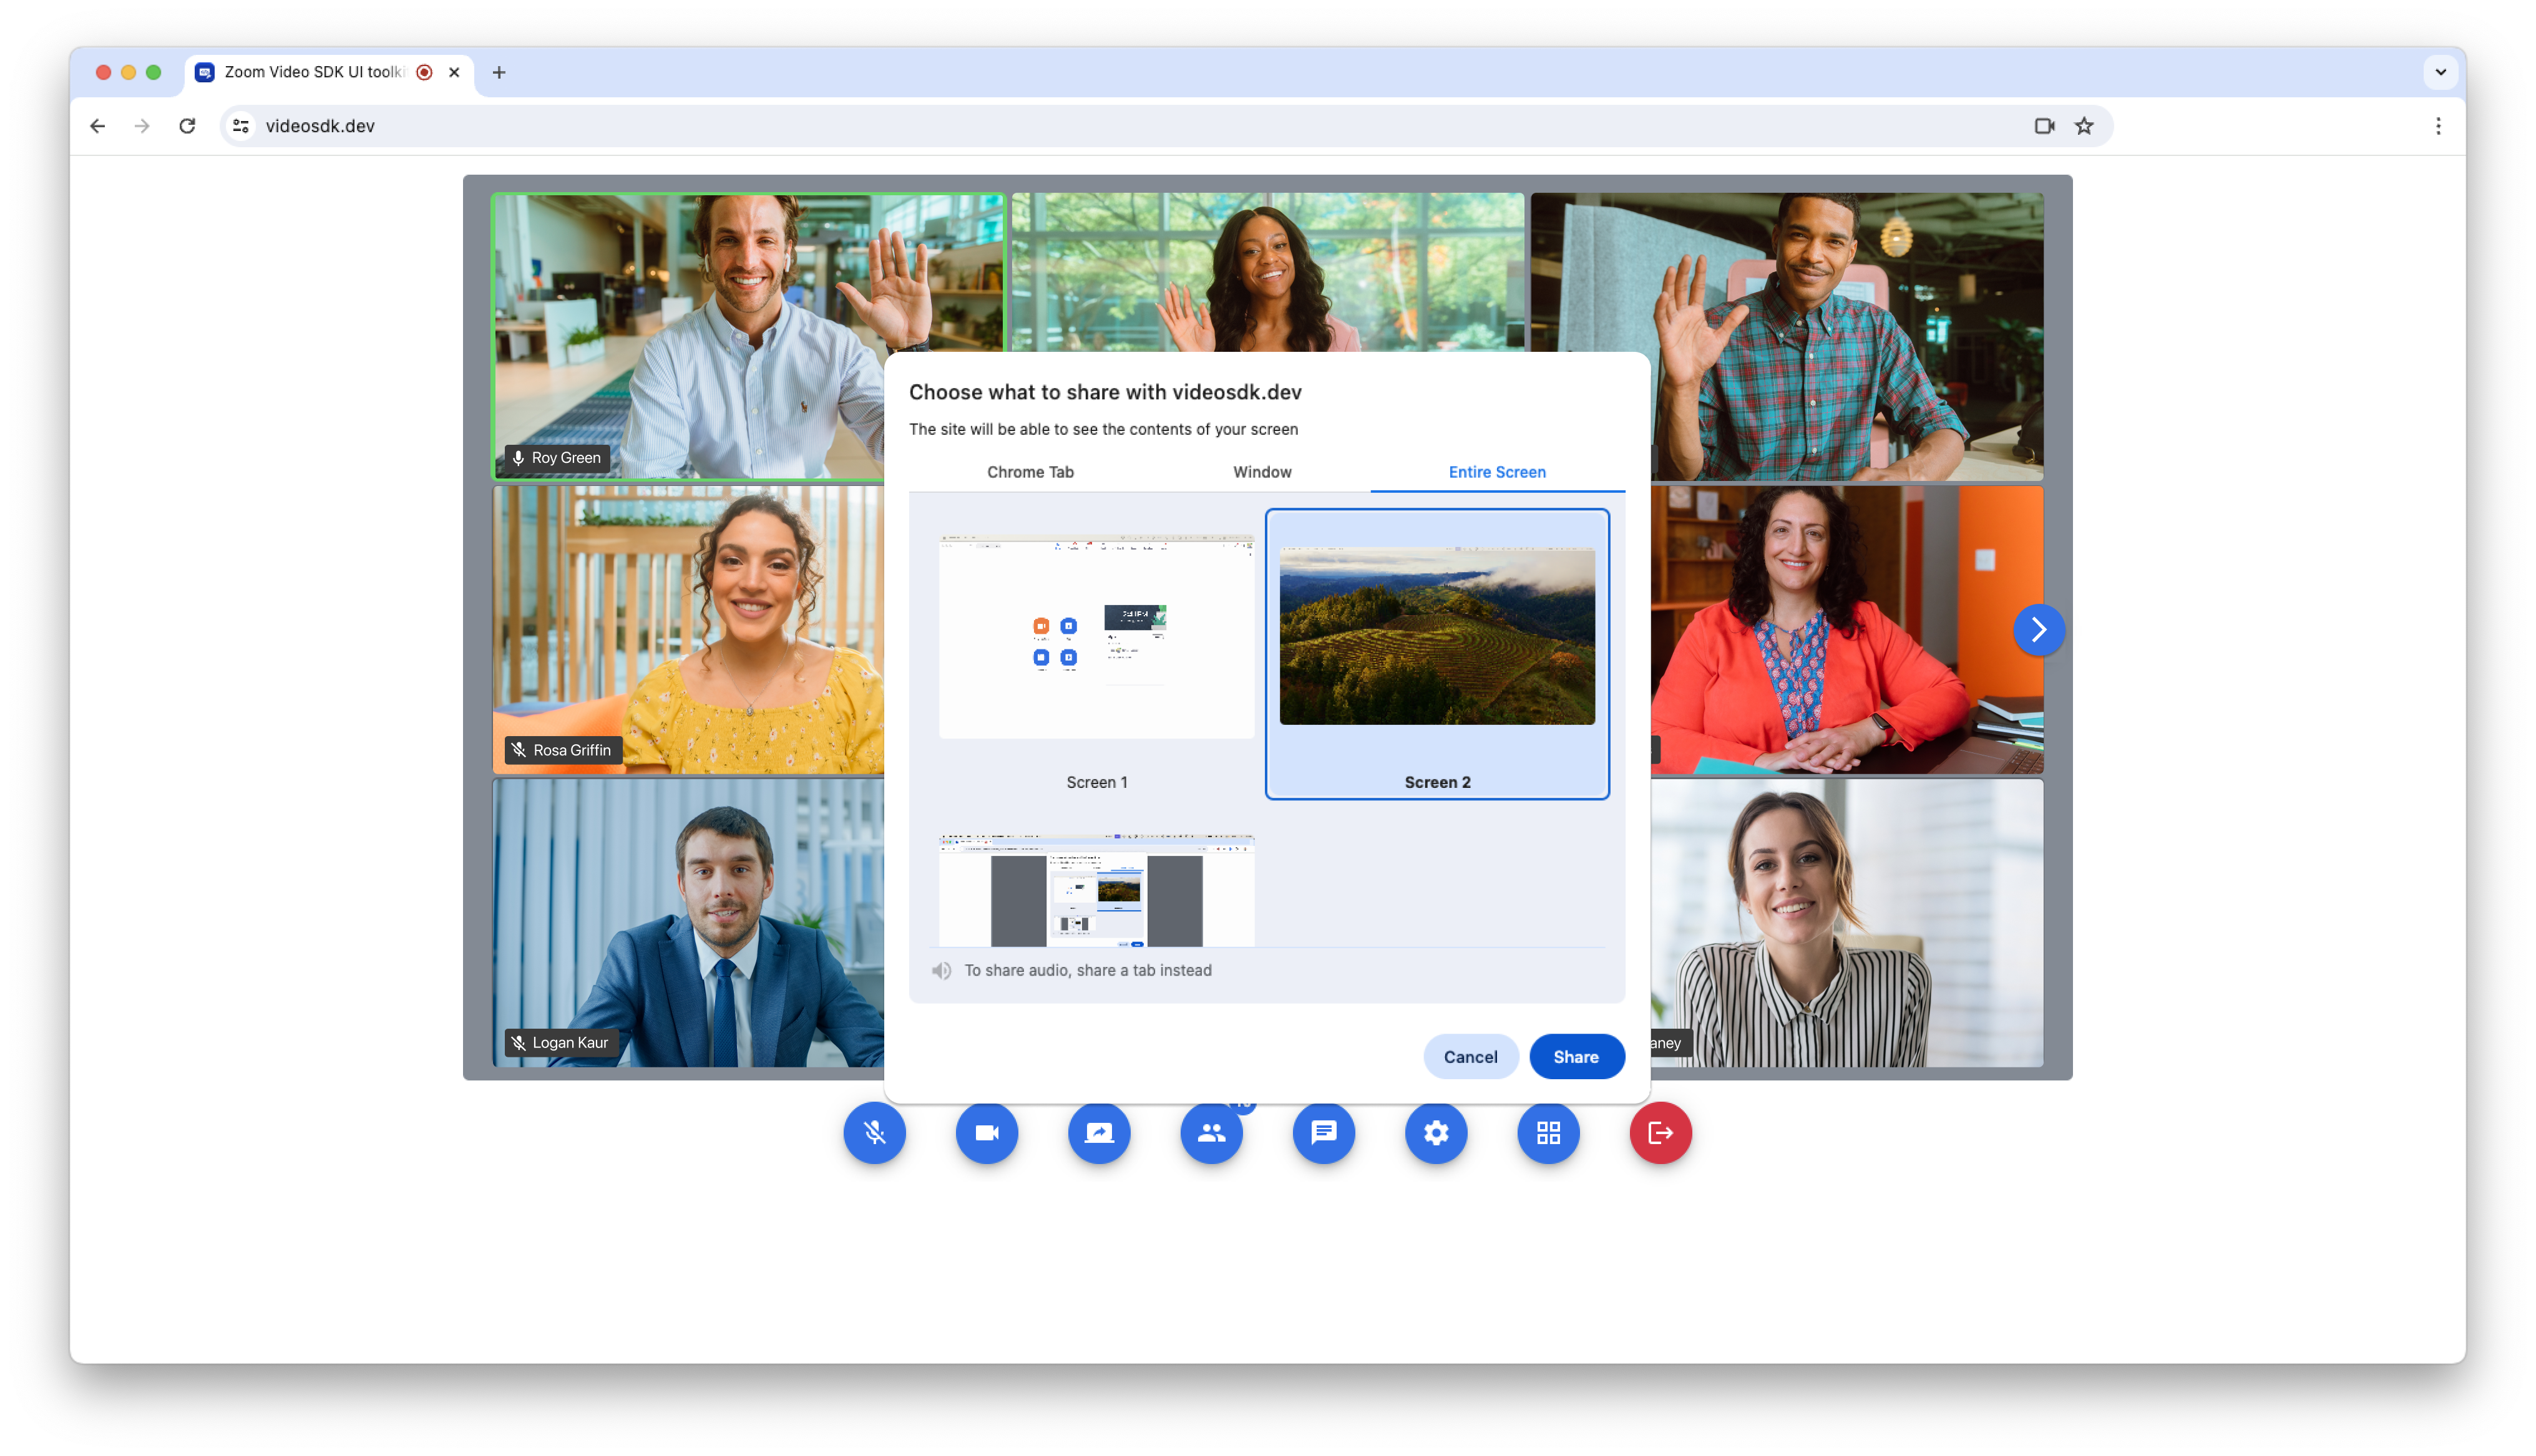Open the tab search chevron at top right

coord(2440,72)
